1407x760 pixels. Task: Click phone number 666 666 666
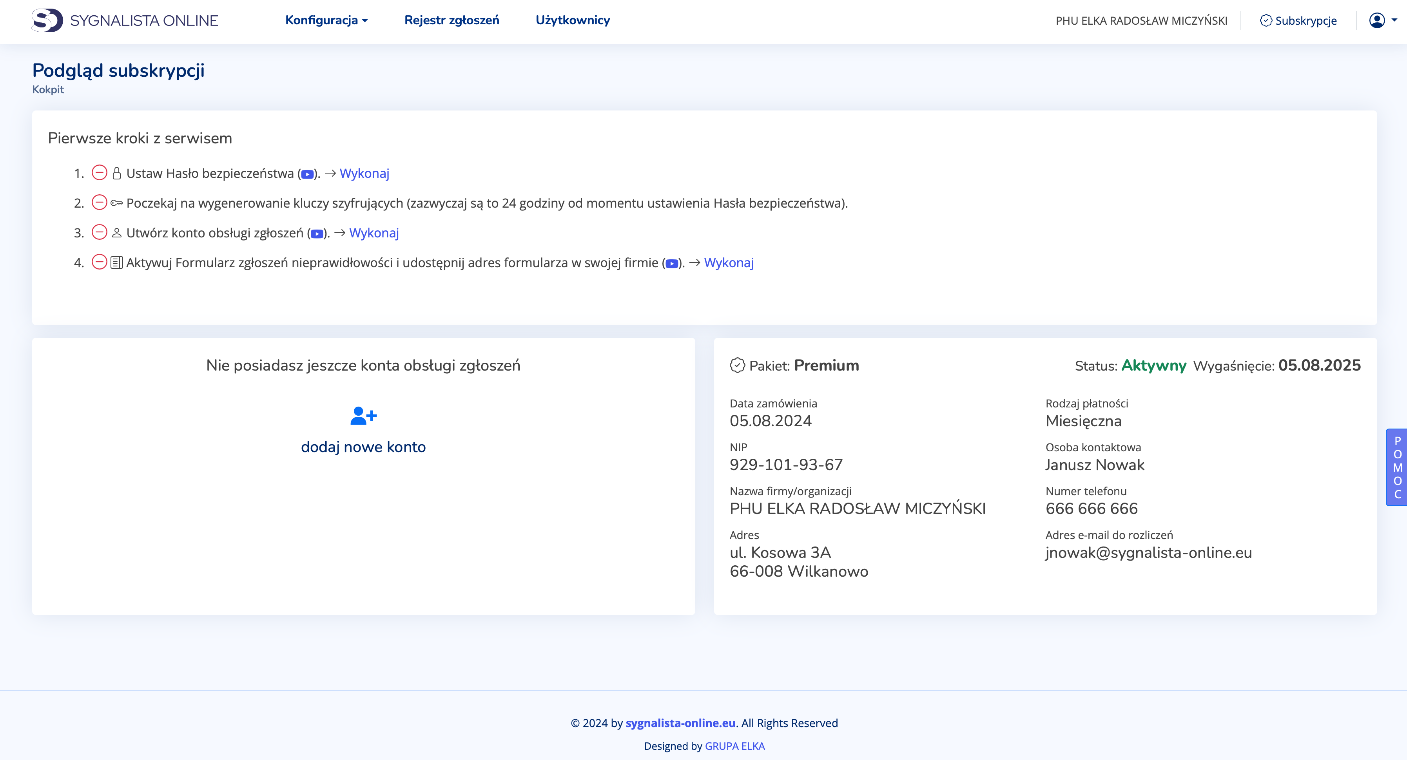point(1092,509)
